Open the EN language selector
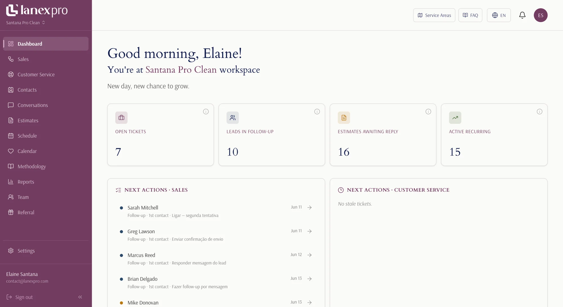This screenshot has height=307, width=563. click(x=499, y=15)
